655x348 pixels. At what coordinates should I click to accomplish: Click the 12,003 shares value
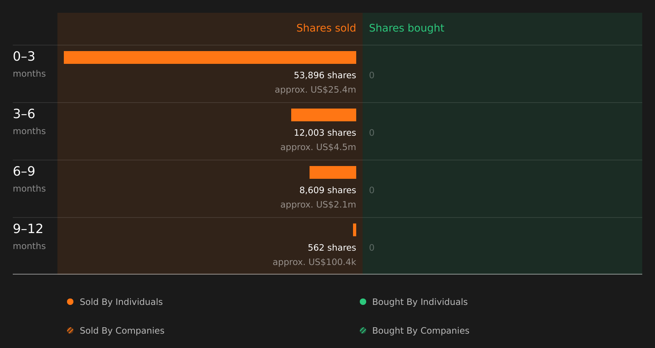(x=325, y=132)
